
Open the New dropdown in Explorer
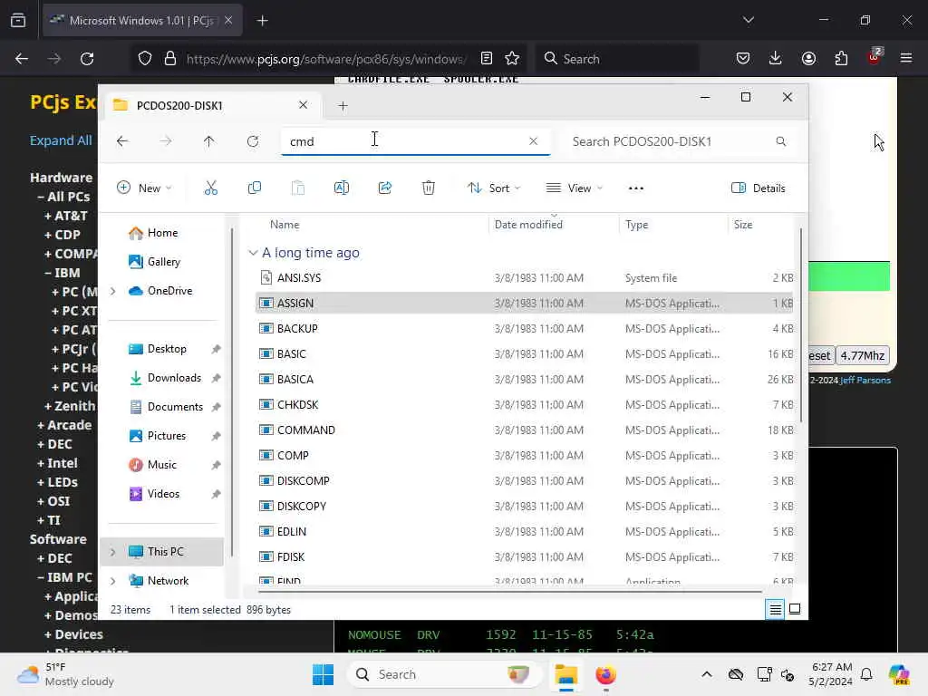tap(144, 188)
